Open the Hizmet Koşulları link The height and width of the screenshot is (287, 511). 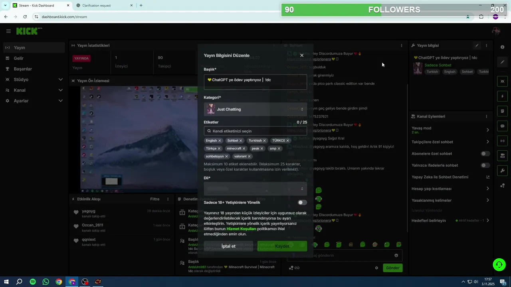pos(241,229)
